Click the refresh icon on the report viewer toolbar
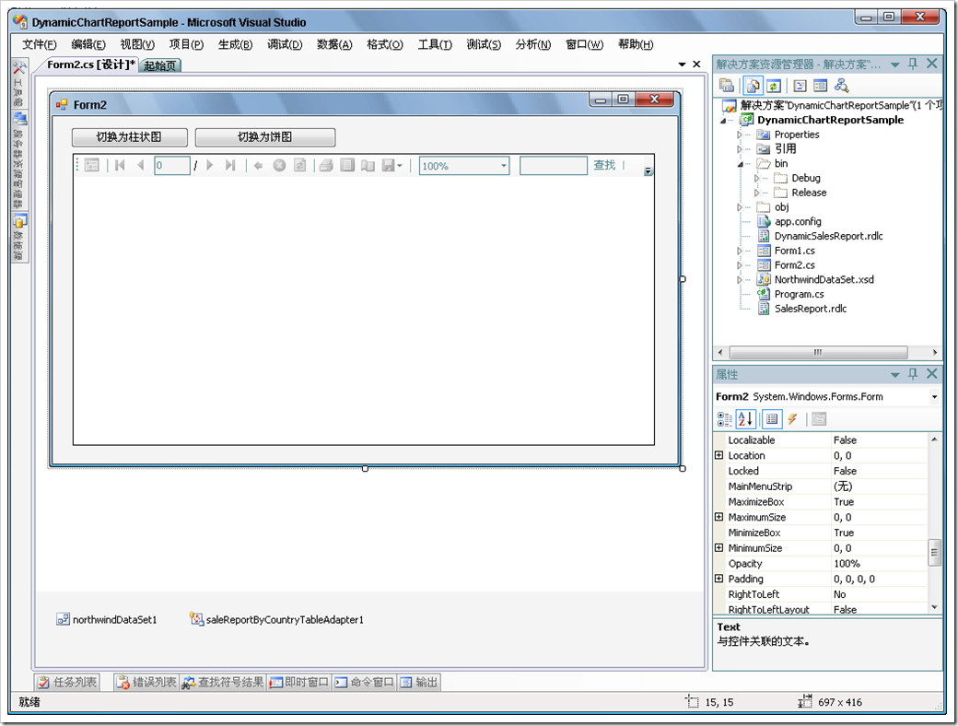 click(299, 166)
